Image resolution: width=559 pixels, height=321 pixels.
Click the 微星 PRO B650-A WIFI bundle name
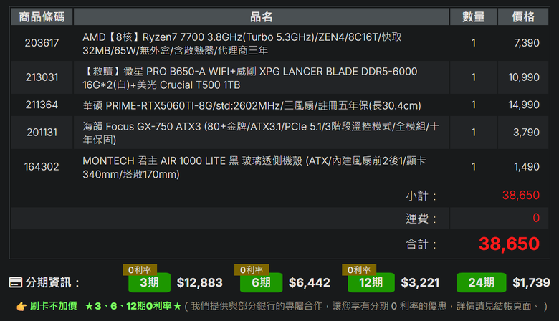click(249, 78)
